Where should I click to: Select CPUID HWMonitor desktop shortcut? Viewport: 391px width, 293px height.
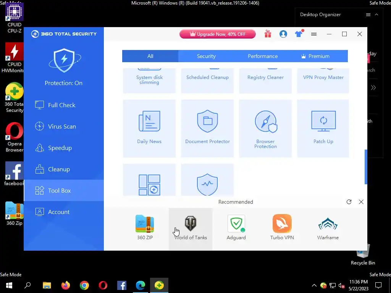point(14,58)
